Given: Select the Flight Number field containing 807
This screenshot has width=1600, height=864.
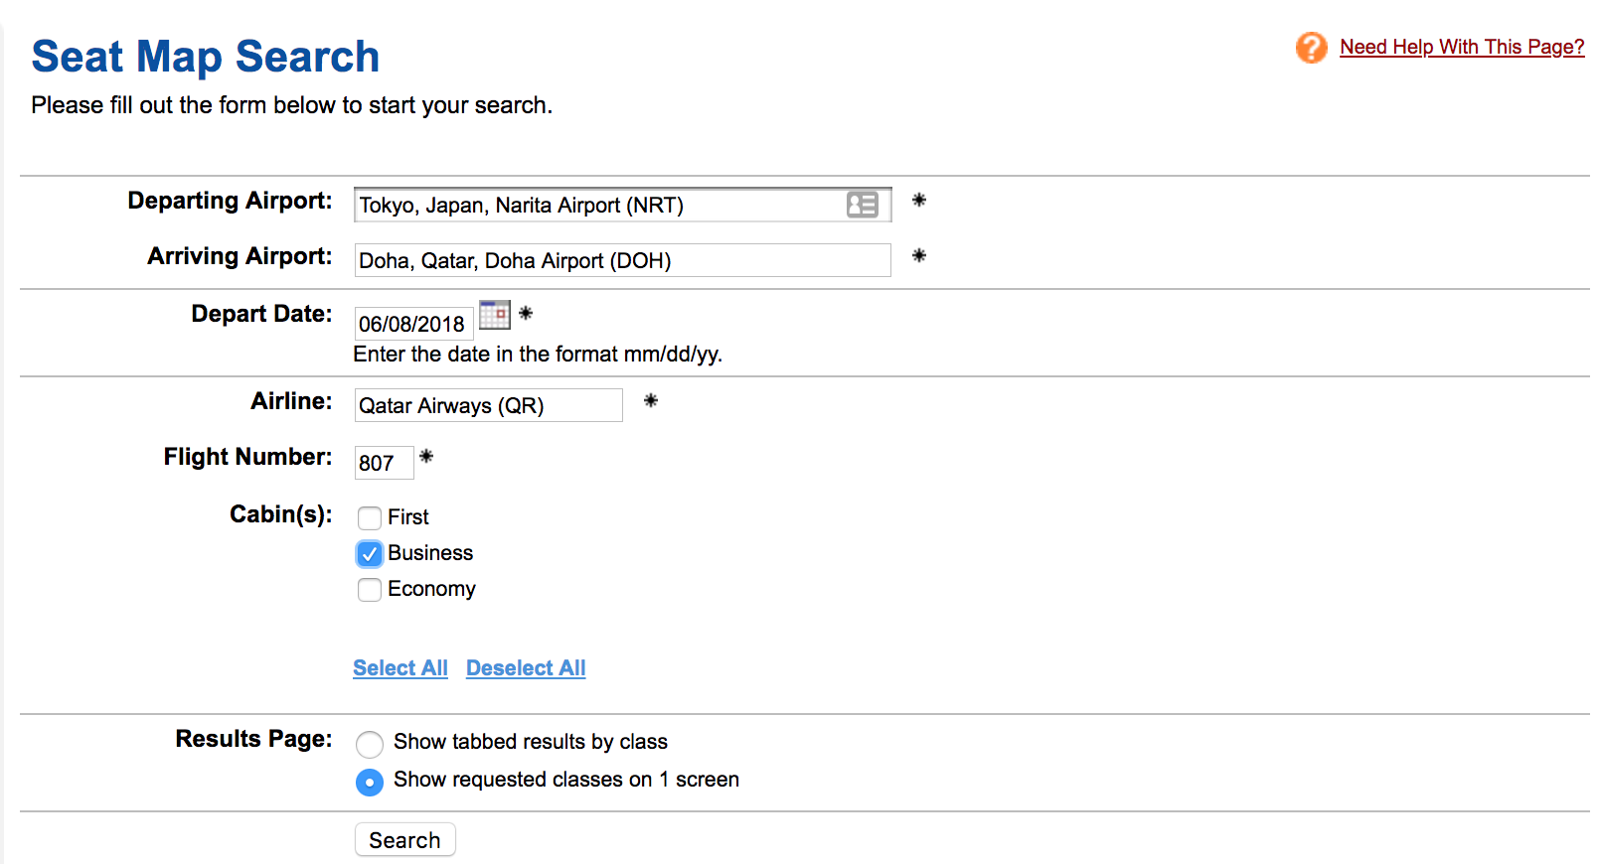Looking at the screenshot, I should point(383,463).
